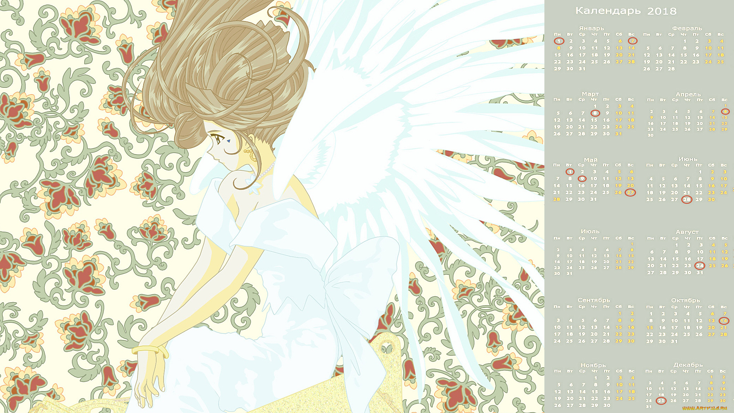This screenshot has height=413, width=734.
Task: Click circled December 25 date
Action: (x=661, y=401)
